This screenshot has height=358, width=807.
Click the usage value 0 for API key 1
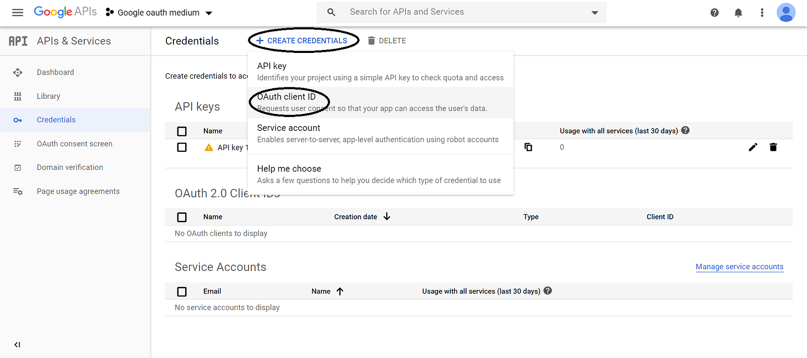[x=562, y=147]
